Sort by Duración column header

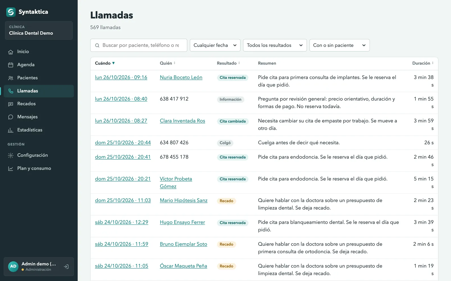point(423,63)
